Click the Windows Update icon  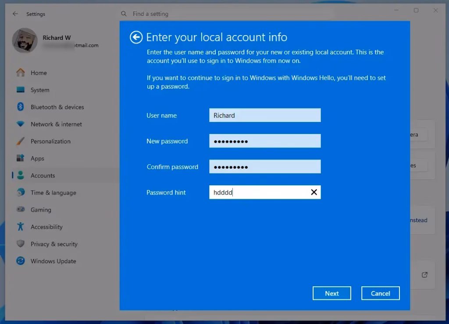tap(20, 261)
